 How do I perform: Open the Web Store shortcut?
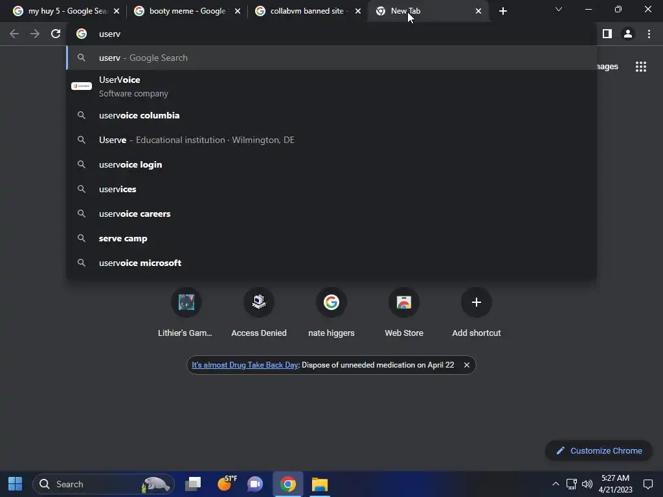(404, 314)
